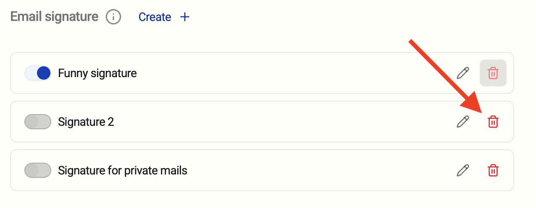Click the Signature 2 name text
The height and width of the screenshot is (208, 536).
[x=86, y=122]
